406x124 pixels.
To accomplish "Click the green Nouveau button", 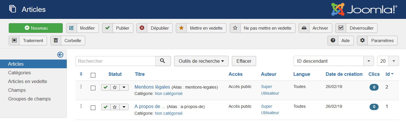I will tap(36, 28).
